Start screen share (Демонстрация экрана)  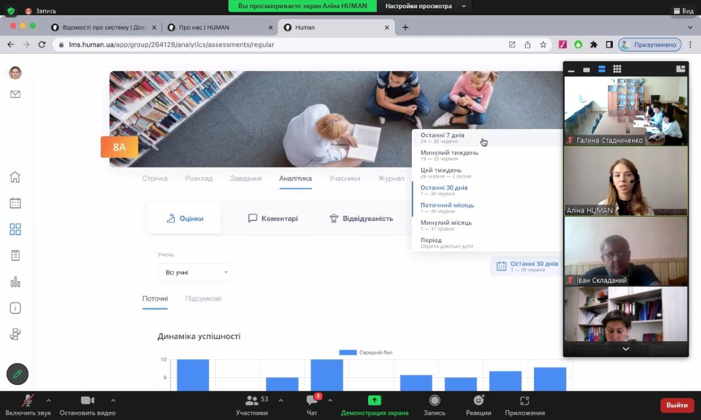374,405
